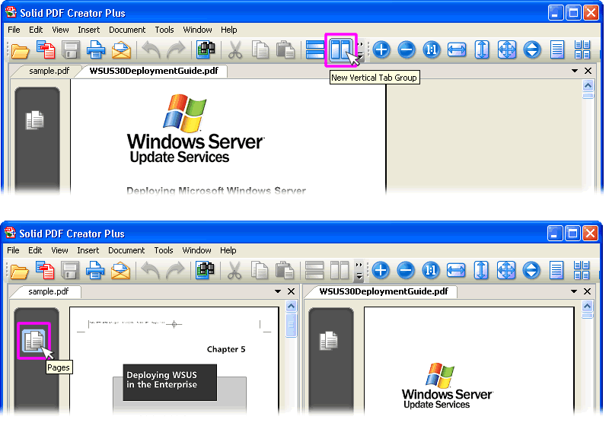Click Paste clipboard icon in upper window
Screen dimensions: 609x426
285,50
